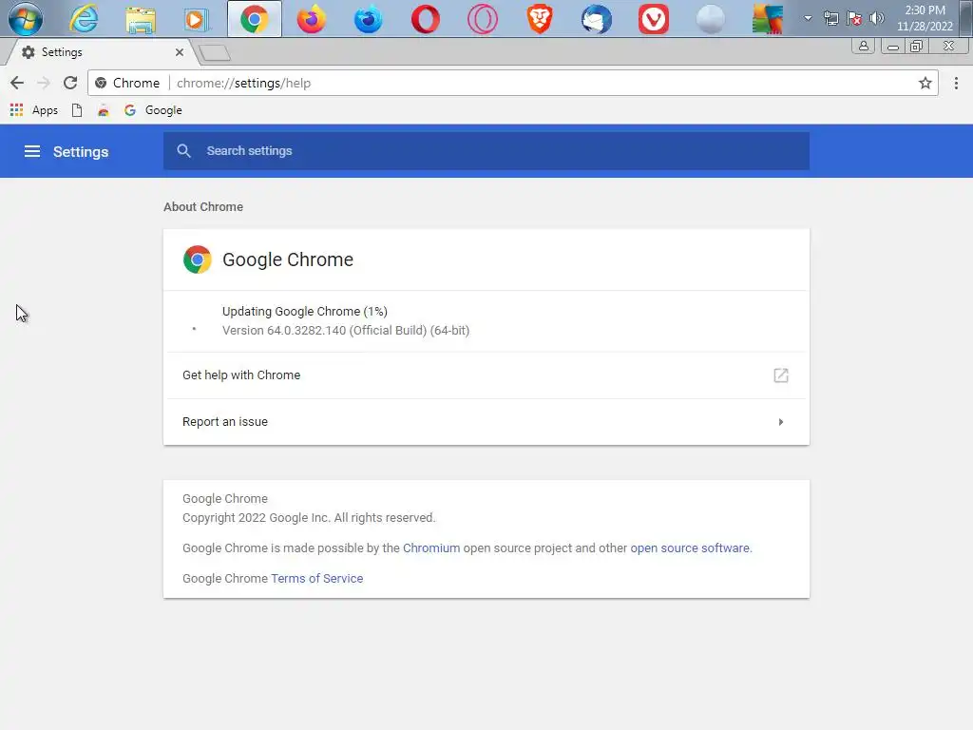973x730 pixels.
Task: Launch Opera from the taskbar
Action: [425, 19]
